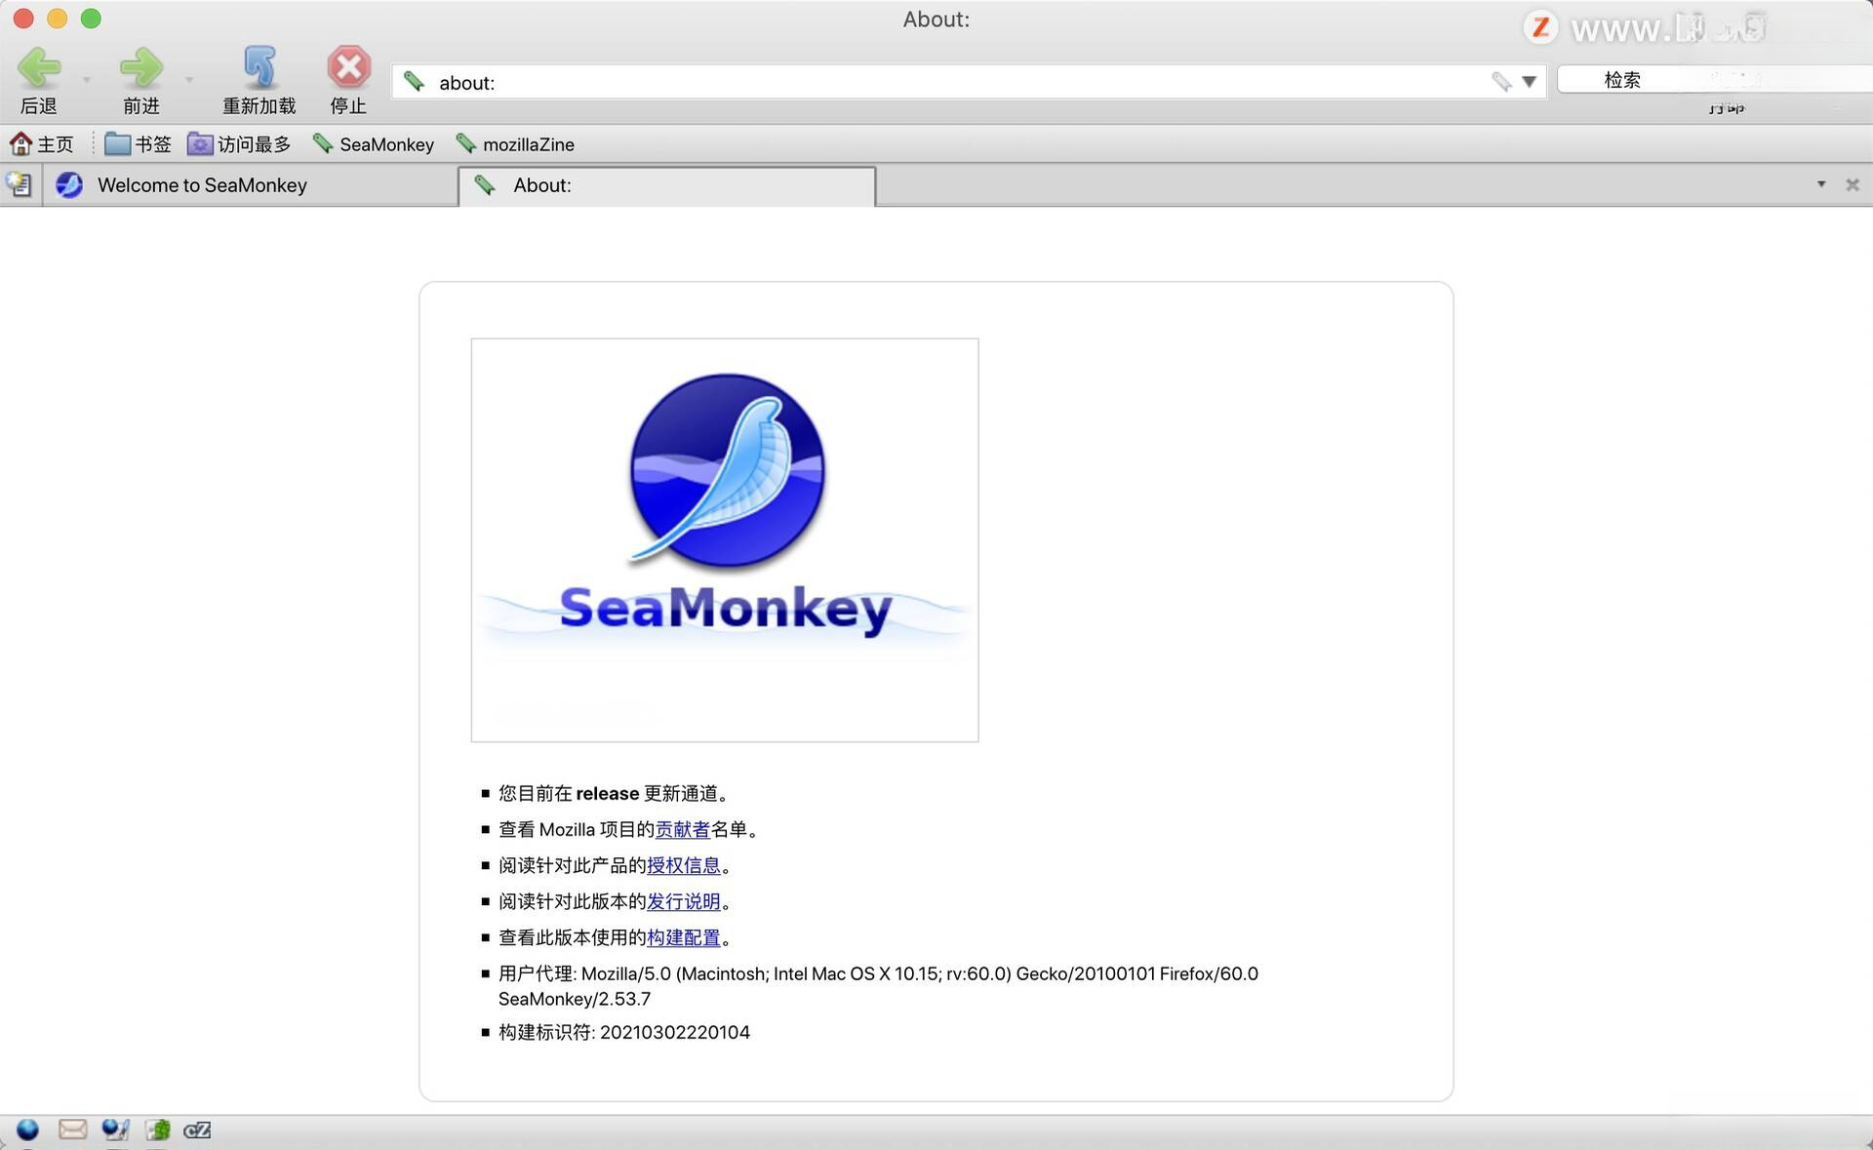
Task: Click the 构建标识符: 20210302220104 text
Action: tap(624, 1032)
